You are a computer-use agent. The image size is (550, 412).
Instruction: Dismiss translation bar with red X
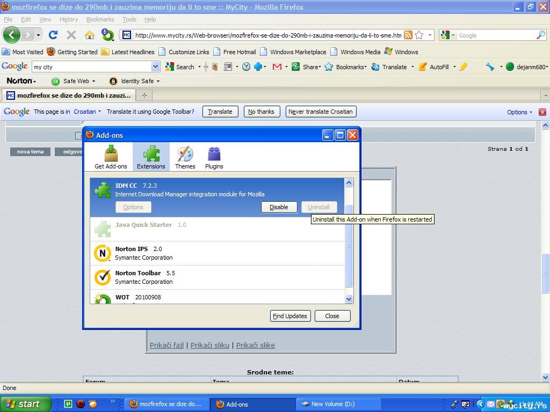[x=542, y=112]
